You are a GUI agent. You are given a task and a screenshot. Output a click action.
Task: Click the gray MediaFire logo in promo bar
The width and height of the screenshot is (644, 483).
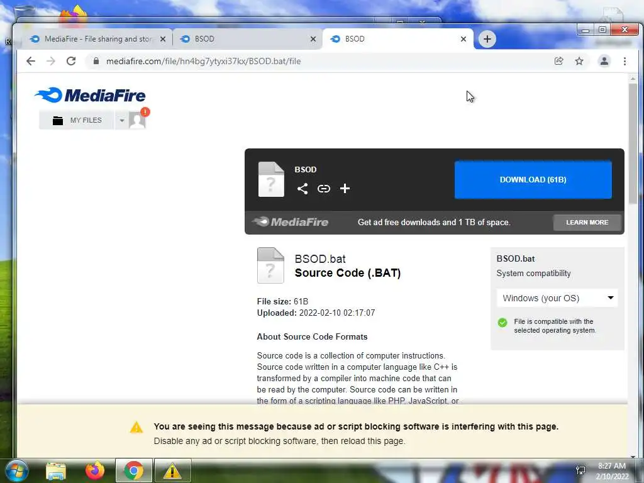click(x=290, y=222)
